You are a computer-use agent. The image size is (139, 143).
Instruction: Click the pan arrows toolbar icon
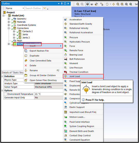pyautogui.click(x=114, y=4)
